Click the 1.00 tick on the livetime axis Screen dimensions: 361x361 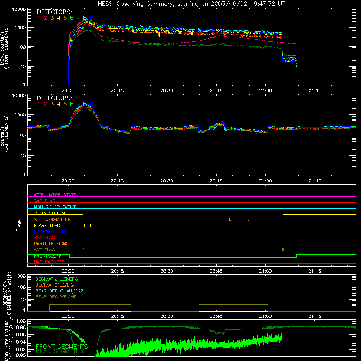point(21,321)
